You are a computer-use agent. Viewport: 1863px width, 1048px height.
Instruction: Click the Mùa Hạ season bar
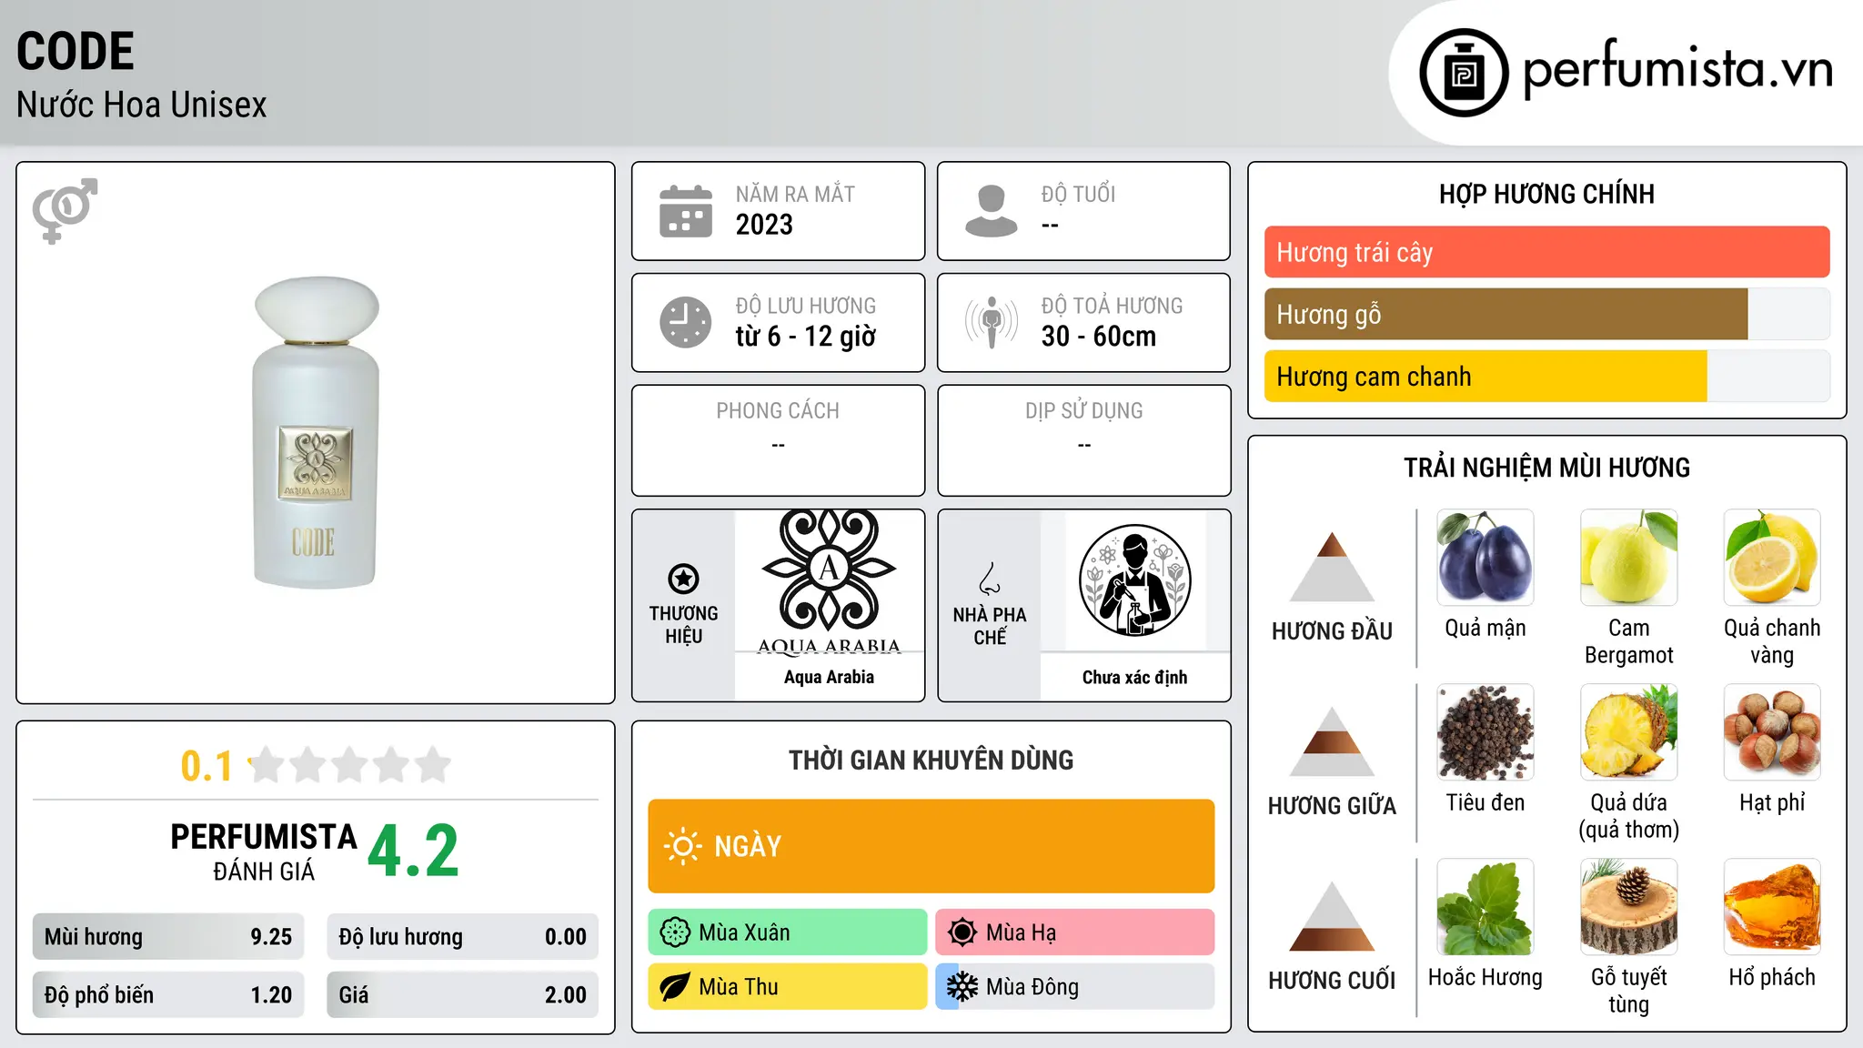coord(1074,932)
